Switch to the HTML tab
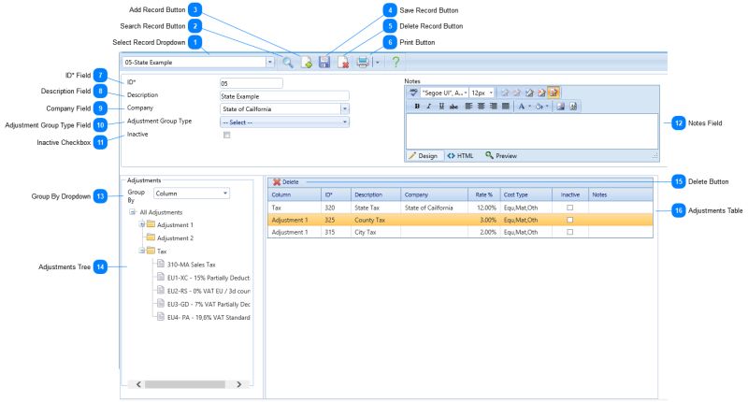 (x=460, y=156)
